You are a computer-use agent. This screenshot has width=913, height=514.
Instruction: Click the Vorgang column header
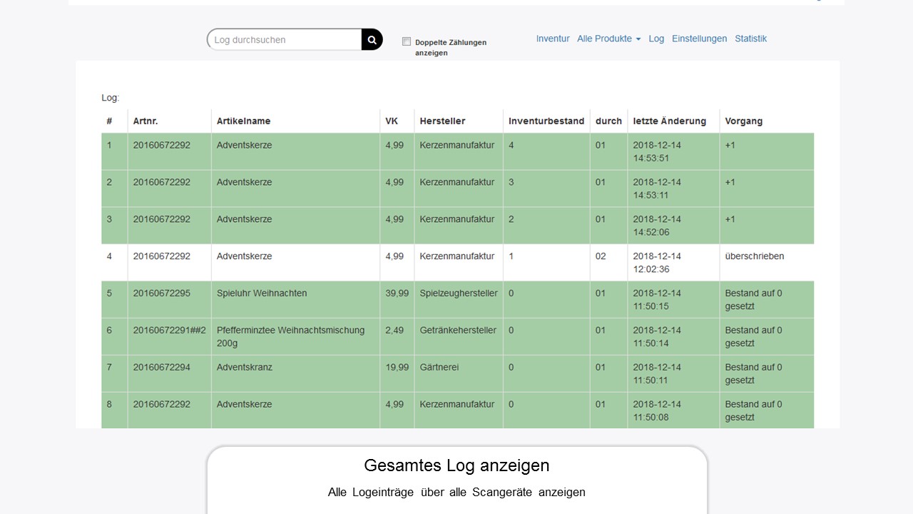coord(743,121)
